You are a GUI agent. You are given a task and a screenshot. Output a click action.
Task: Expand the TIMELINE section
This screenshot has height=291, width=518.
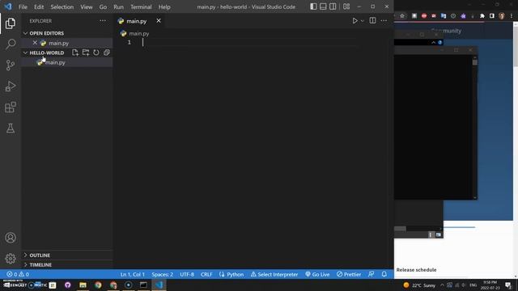point(25,264)
